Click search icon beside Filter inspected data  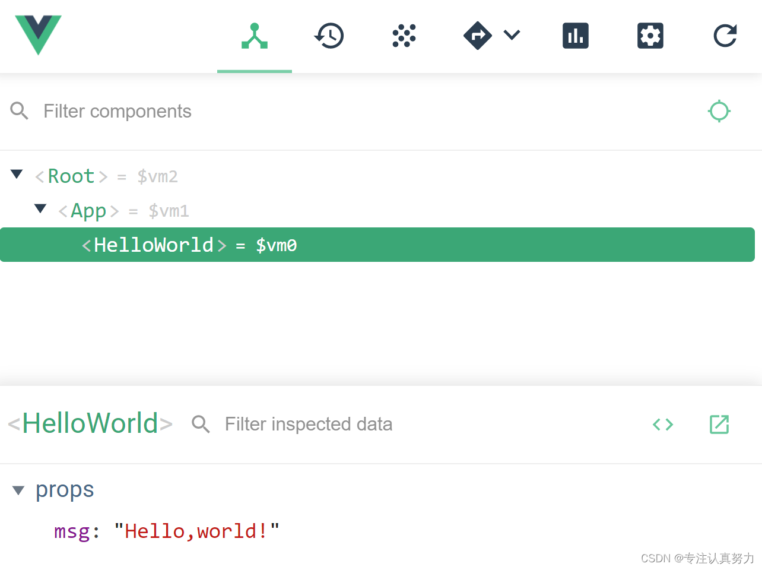[201, 424]
